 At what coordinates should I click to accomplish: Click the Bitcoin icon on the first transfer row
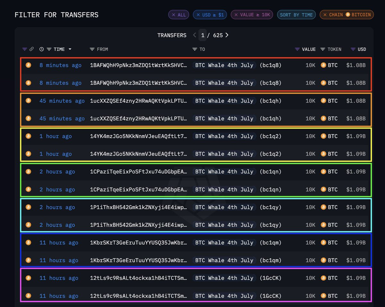click(x=28, y=65)
